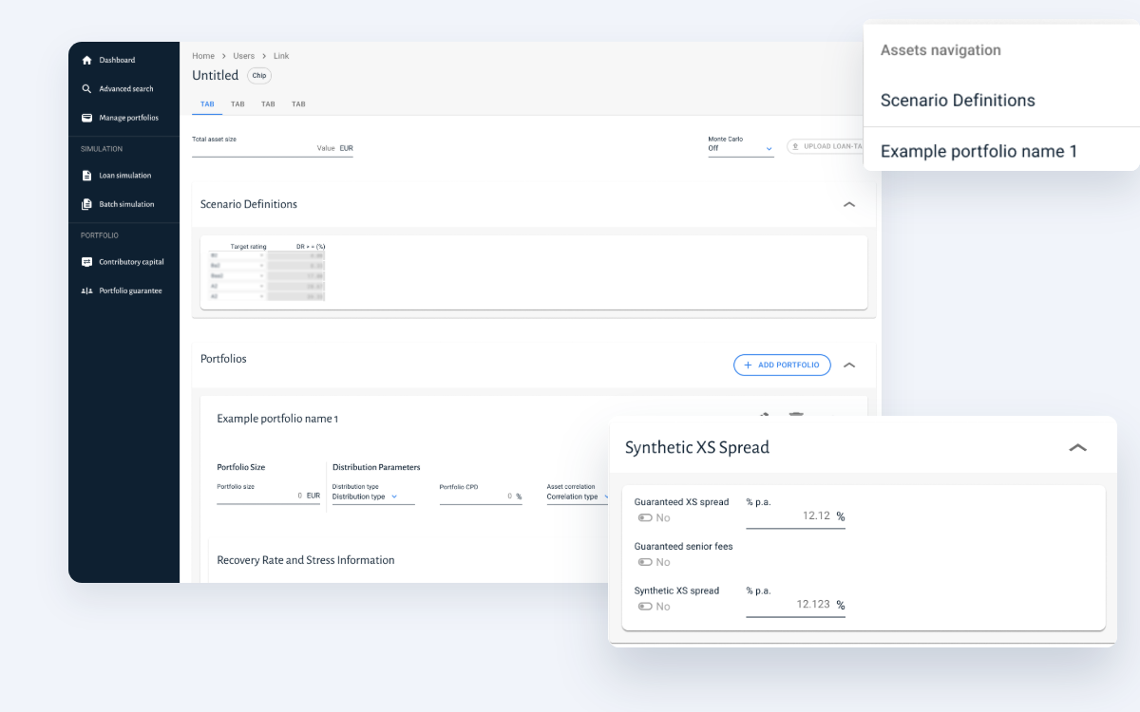Click the Contributory capital icon

(86, 262)
